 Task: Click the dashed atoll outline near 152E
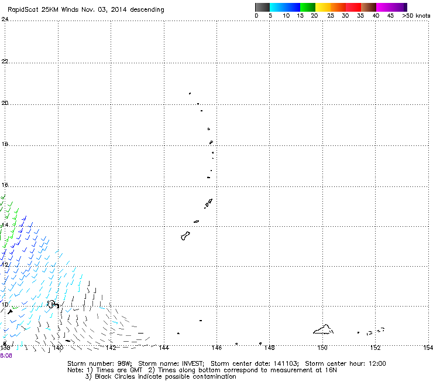(376, 331)
